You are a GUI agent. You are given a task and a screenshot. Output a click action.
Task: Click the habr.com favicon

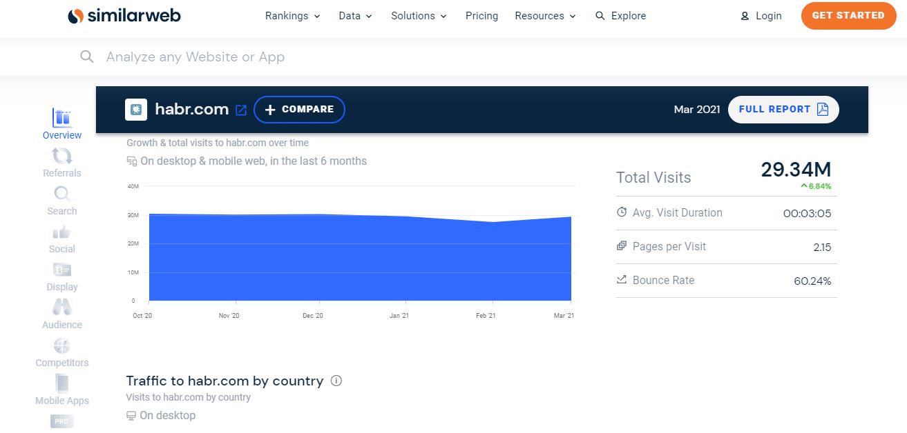pos(136,110)
